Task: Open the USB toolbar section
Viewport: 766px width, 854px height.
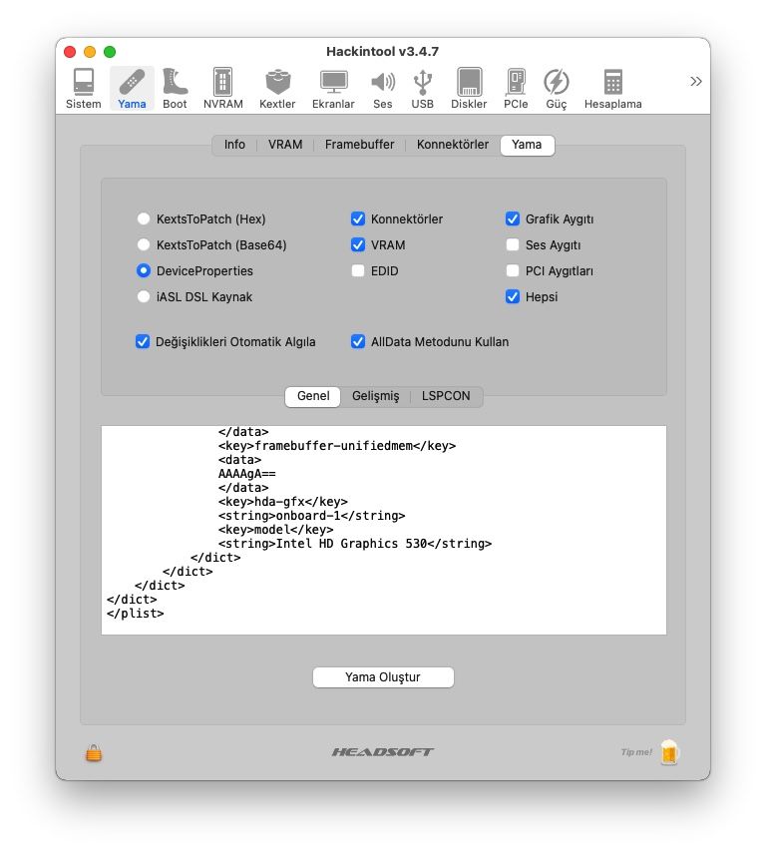Action: pyautogui.click(x=423, y=88)
